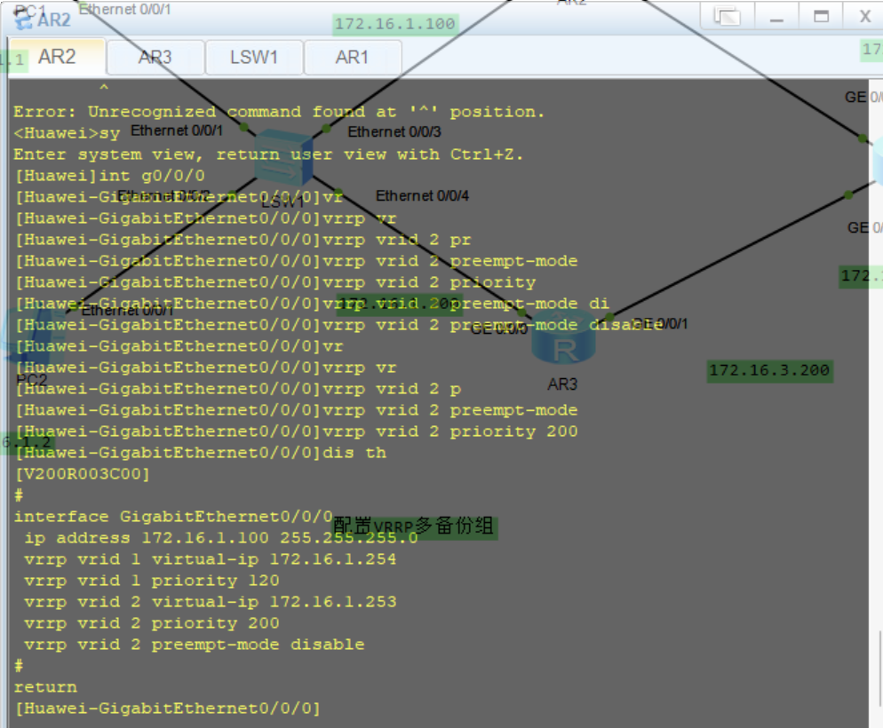Click the '[V200R003C00]' version line
Image resolution: width=883 pixels, height=728 pixels.
[x=83, y=474]
